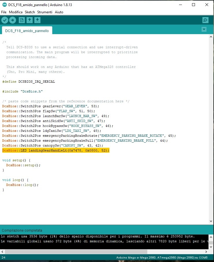Click console scrollbar down arrow
This screenshot has height=262, width=214.
tap(211, 247)
